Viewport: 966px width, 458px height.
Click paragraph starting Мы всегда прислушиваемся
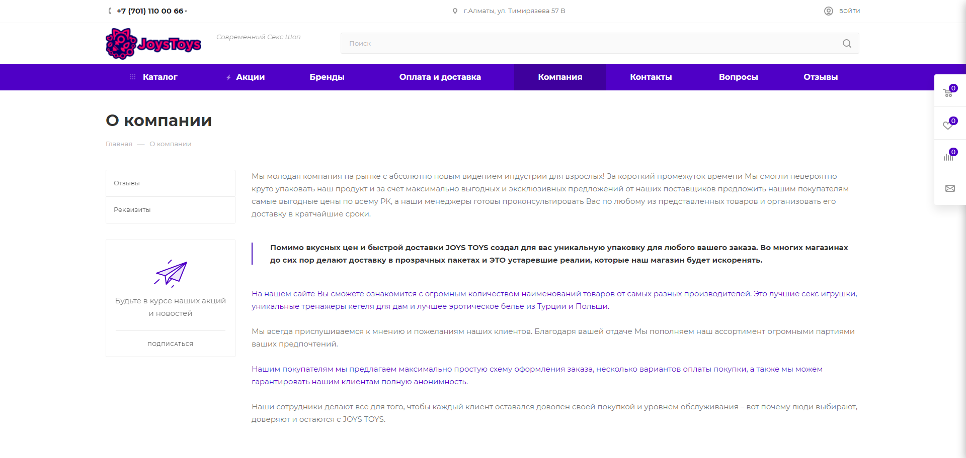pos(553,337)
